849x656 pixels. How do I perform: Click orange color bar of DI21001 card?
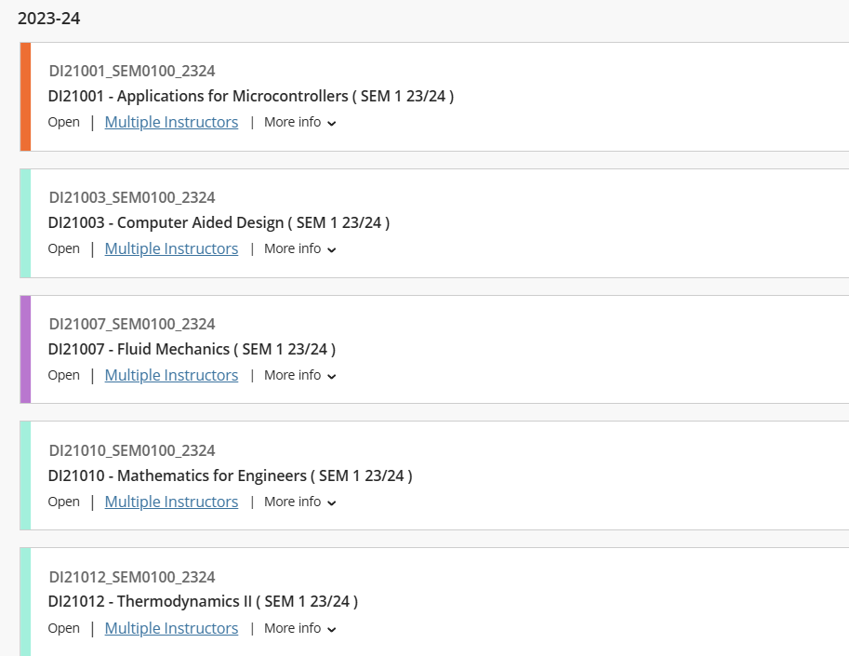pos(25,97)
